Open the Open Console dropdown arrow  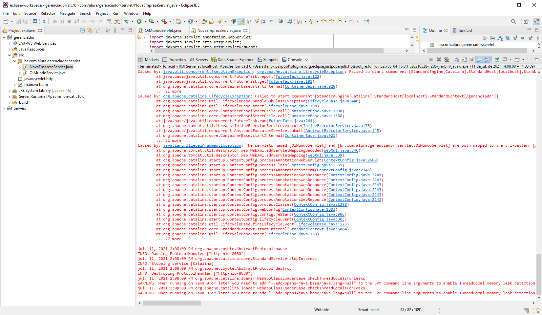(x=523, y=59)
